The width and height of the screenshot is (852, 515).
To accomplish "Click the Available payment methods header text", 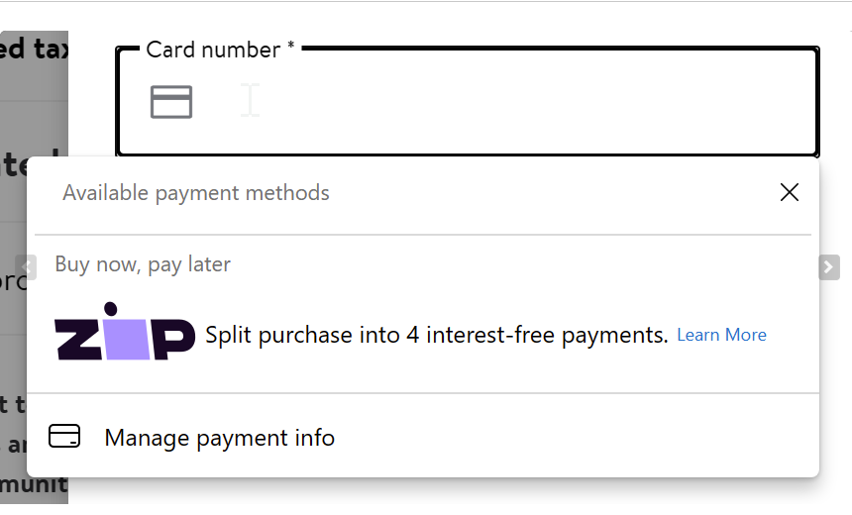I will click(x=196, y=192).
